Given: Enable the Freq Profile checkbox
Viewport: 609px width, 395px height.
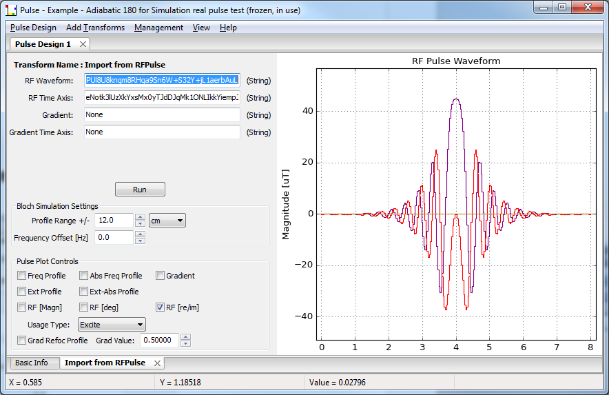Looking at the screenshot, I should click(22, 276).
